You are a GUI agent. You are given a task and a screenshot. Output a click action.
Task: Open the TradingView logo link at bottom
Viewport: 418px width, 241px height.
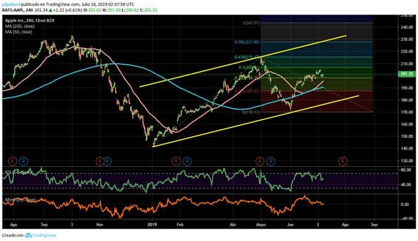(x=41, y=235)
